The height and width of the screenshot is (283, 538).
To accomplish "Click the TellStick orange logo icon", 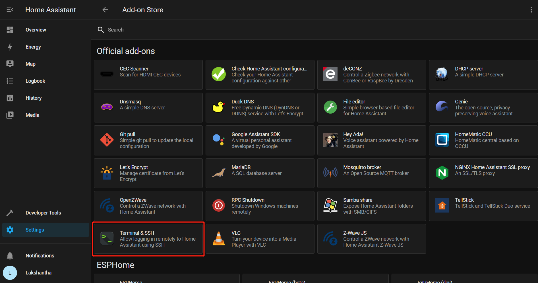I will (442, 205).
